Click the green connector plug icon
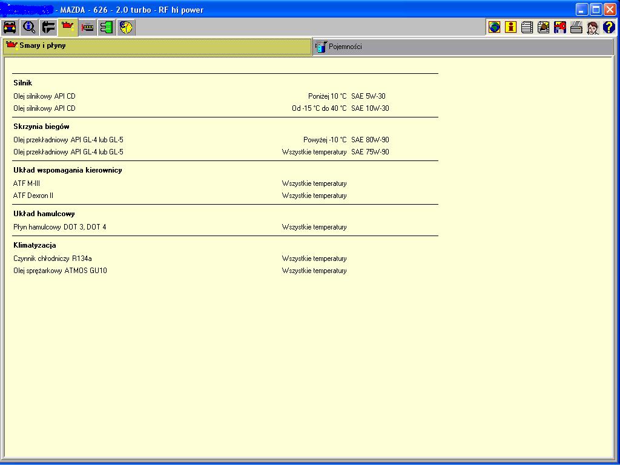This screenshot has width=620, height=465. pyautogui.click(x=107, y=27)
